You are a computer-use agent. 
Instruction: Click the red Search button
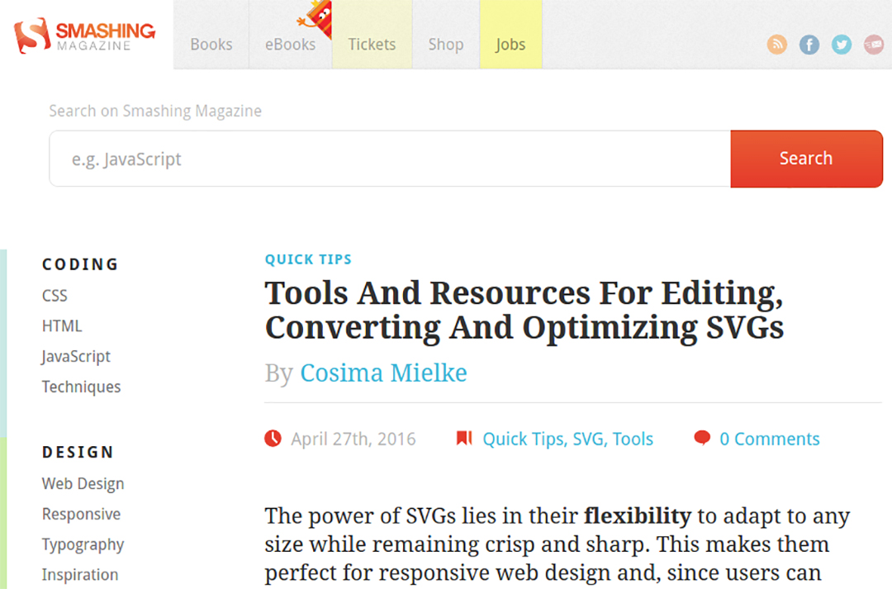coord(806,159)
